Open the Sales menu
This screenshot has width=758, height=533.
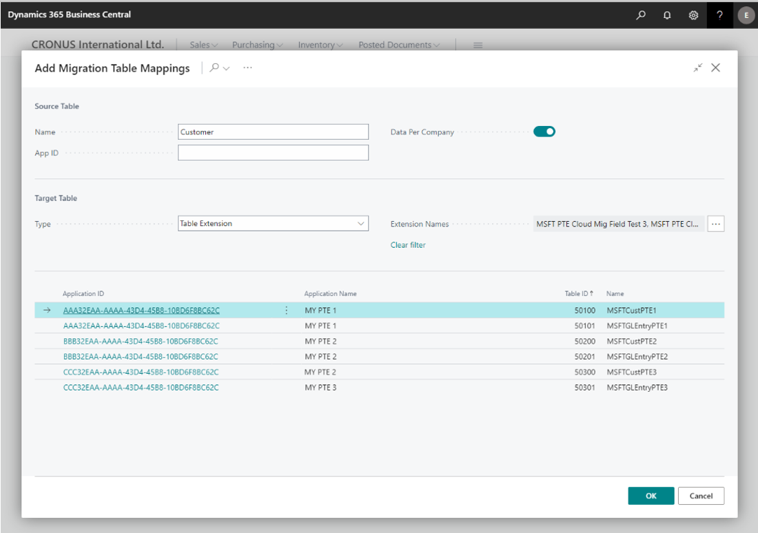pos(203,45)
